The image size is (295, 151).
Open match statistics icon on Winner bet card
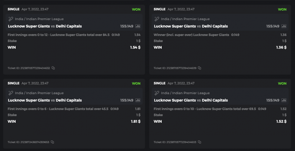point(284,26)
